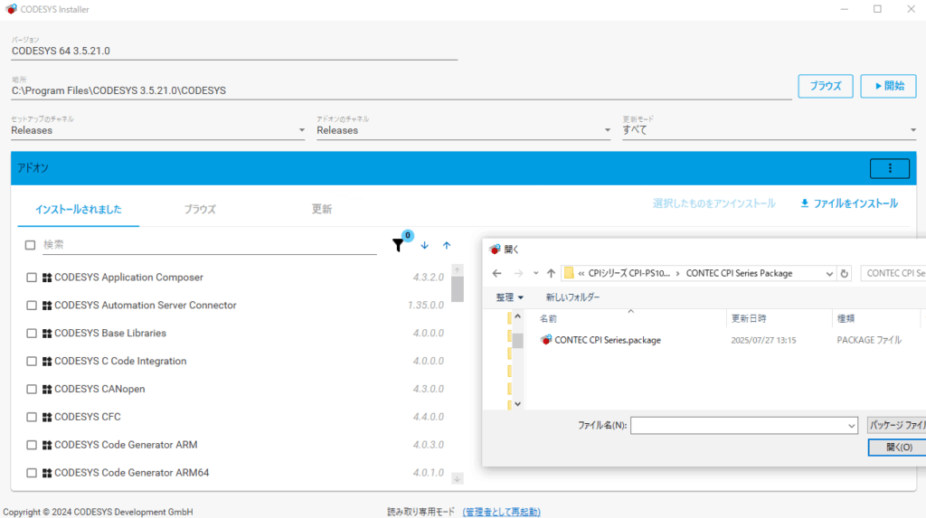Click the CODESYS C Code Integration package icon

pos(47,362)
